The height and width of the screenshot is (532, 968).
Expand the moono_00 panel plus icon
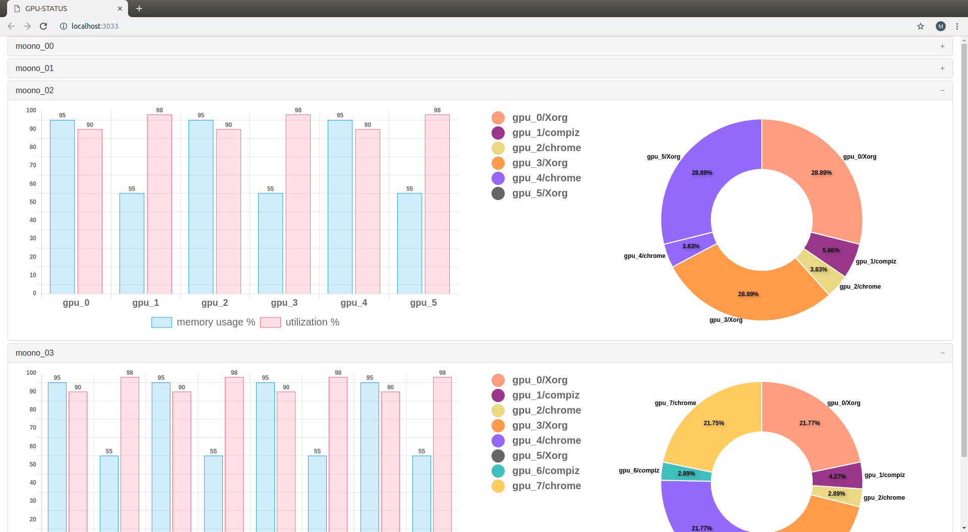pyautogui.click(x=942, y=46)
